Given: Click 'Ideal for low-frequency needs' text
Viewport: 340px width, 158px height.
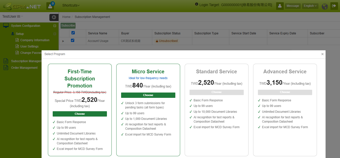Looking at the screenshot, I should tap(148, 78).
